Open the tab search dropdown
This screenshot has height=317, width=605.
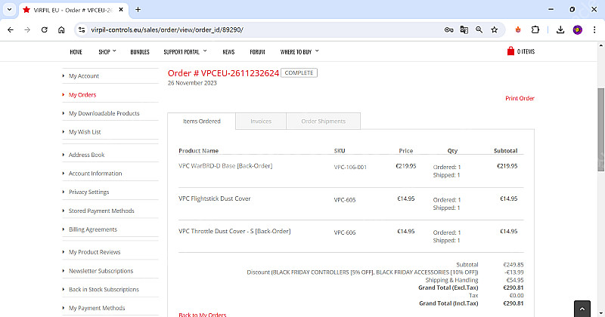pyautogui.click(x=9, y=10)
